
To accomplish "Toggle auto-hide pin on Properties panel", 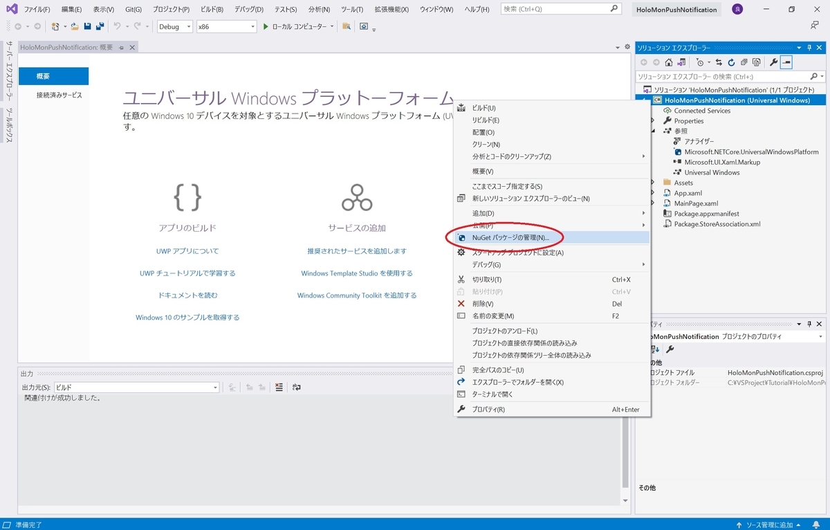I will point(809,324).
